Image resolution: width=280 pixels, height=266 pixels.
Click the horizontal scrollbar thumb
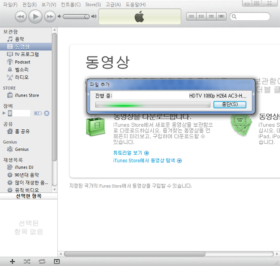click(x=134, y=254)
